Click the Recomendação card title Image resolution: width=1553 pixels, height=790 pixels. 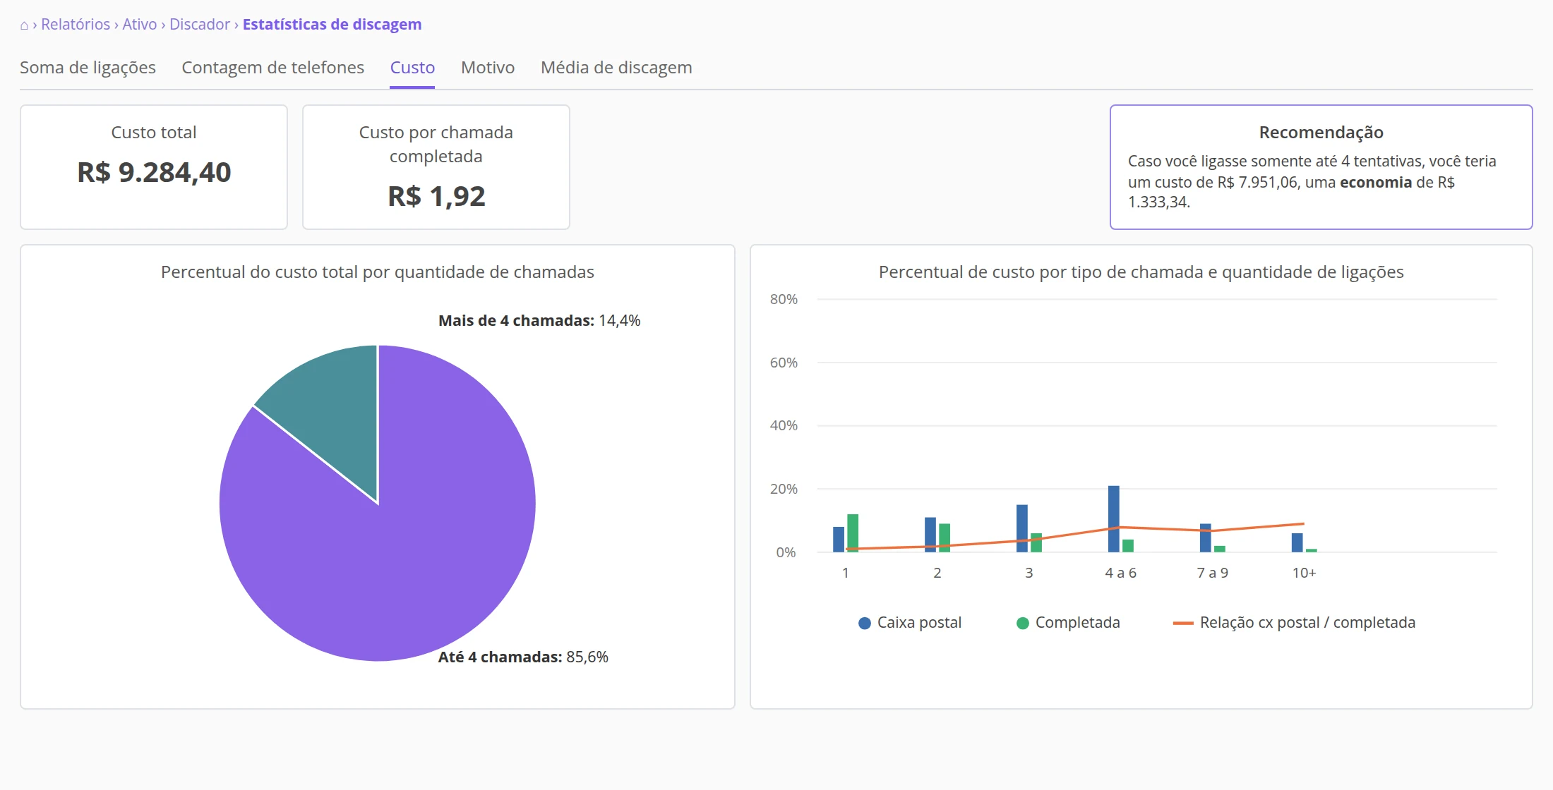point(1321,133)
